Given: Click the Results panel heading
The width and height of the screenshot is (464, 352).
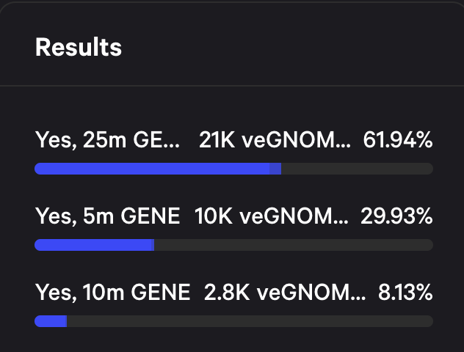Looking at the screenshot, I should point(79,48).
